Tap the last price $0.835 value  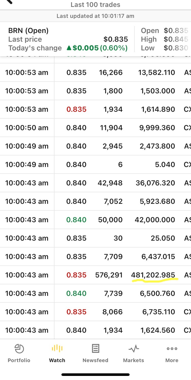[116, 39]
